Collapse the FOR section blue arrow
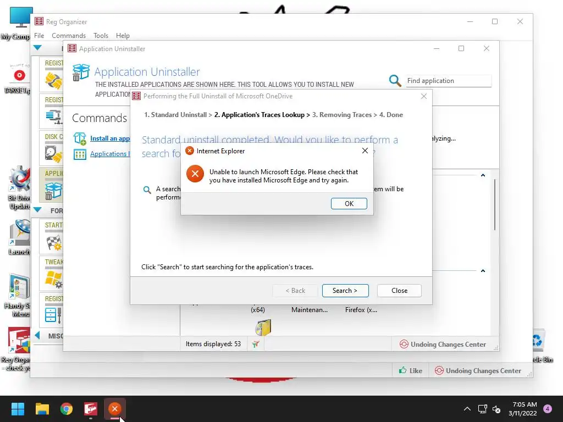The width and height of the screenshot is (563, 422). [x=37, y=210]
